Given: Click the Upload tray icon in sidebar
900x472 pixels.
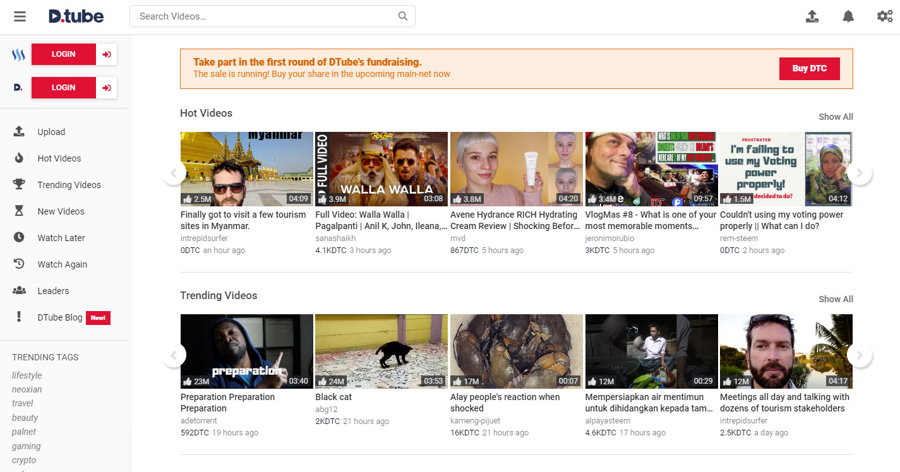Looking at the screenshot, I should click(x=19, y=131).
